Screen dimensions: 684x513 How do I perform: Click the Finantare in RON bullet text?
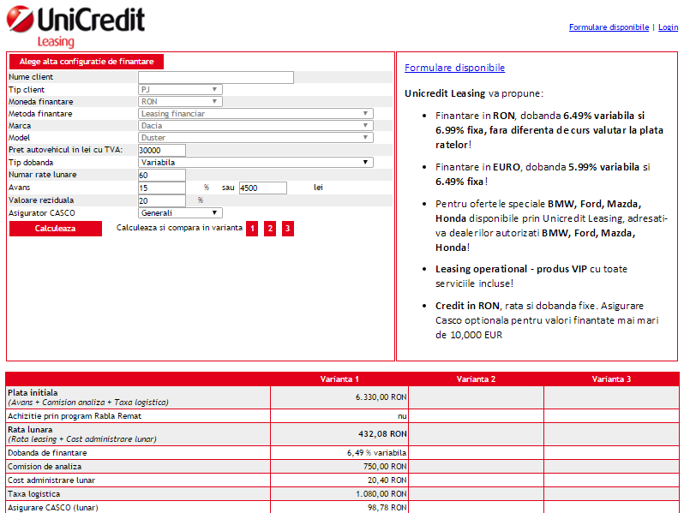[x=549, y=130]
